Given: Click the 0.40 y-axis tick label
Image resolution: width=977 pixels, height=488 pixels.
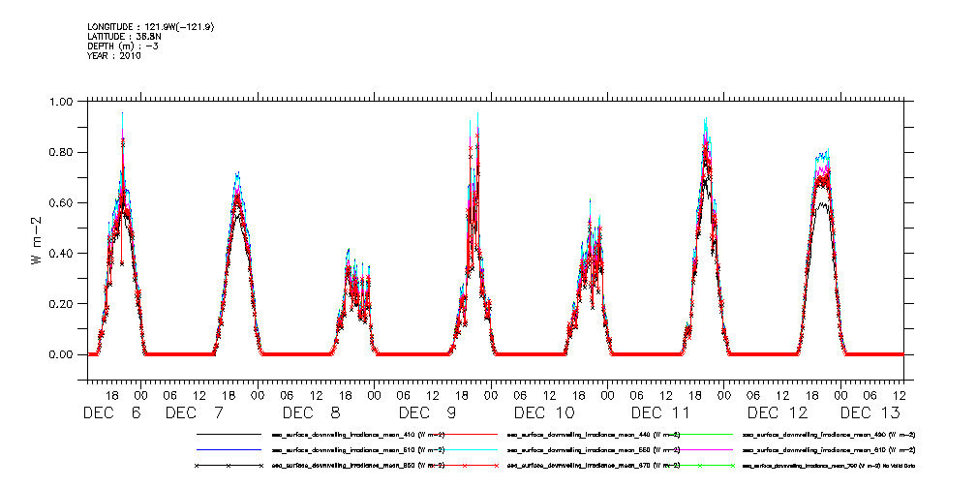Looking at the screenshot, I should (62, 253).
